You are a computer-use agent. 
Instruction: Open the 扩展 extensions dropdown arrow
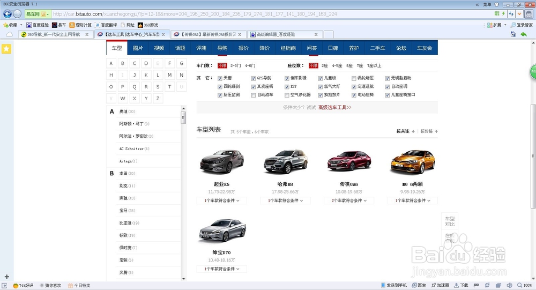505,25
